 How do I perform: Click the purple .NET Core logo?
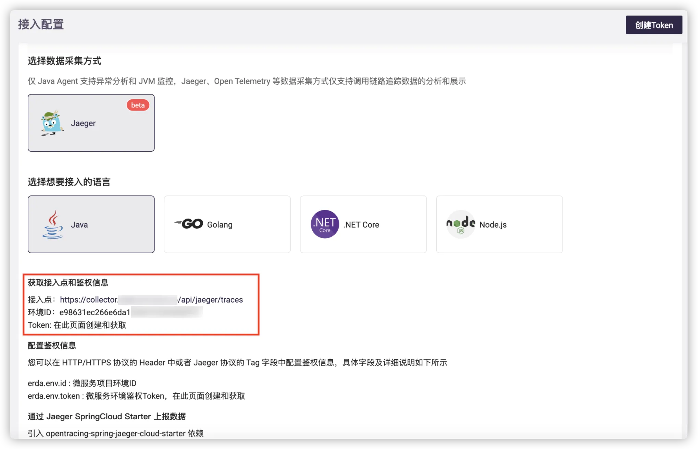pos(325,224)
